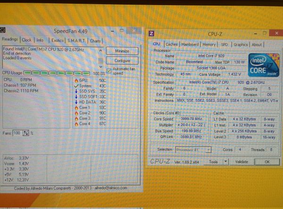Click the Level 3 cache value 8 MBytes

(x=244, y=137)
